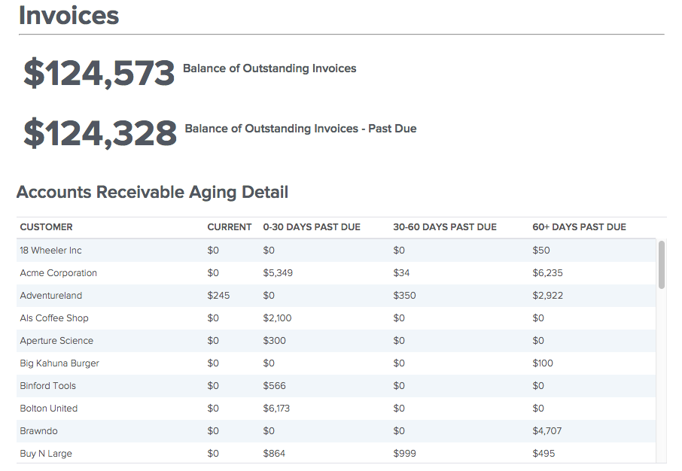Image resolution: width=682 pixels, height=471 pixels.
Task: Click the Binford Tools customer name
Action: (x=47, y=386)
